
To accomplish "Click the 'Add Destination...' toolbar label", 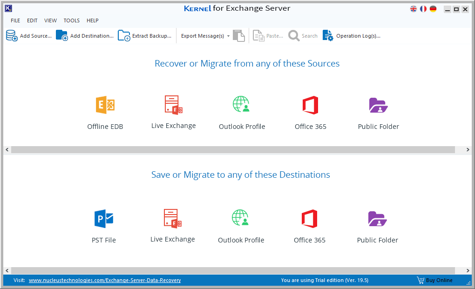I will click(x=92, y=36).
